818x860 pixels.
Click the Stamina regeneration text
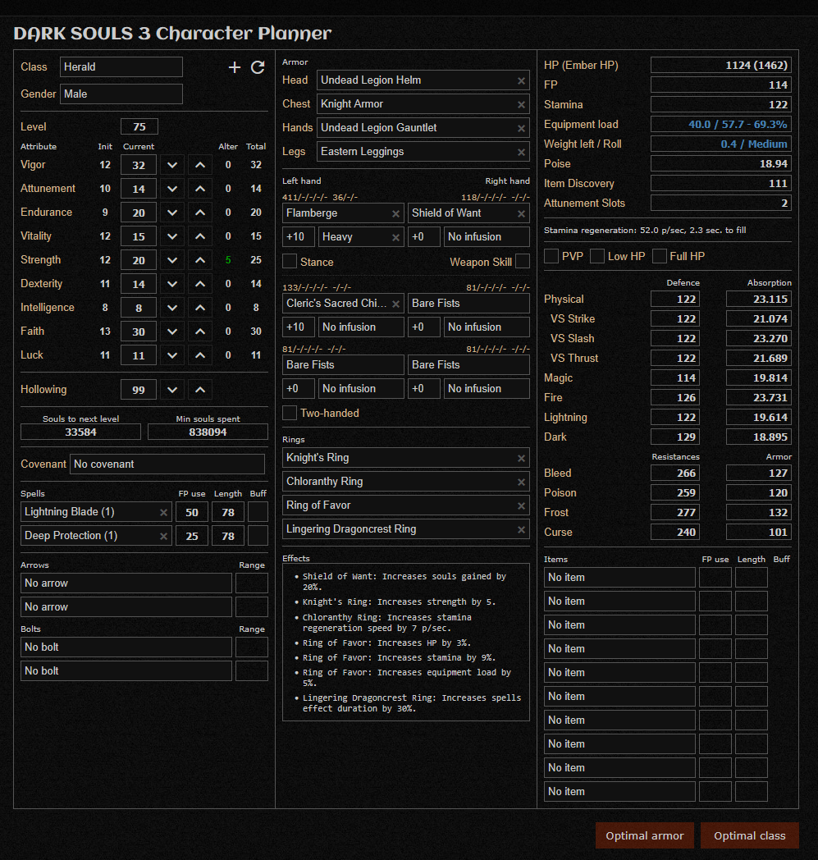(x=645, y=231)
